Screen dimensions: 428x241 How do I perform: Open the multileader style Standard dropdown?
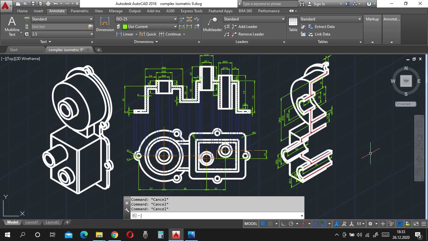pos(254,19)
